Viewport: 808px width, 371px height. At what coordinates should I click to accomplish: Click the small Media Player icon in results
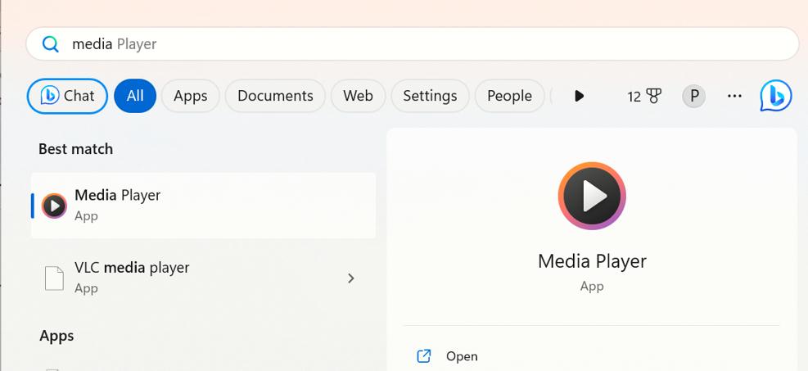pyautogui.click(x=54, y=206)
